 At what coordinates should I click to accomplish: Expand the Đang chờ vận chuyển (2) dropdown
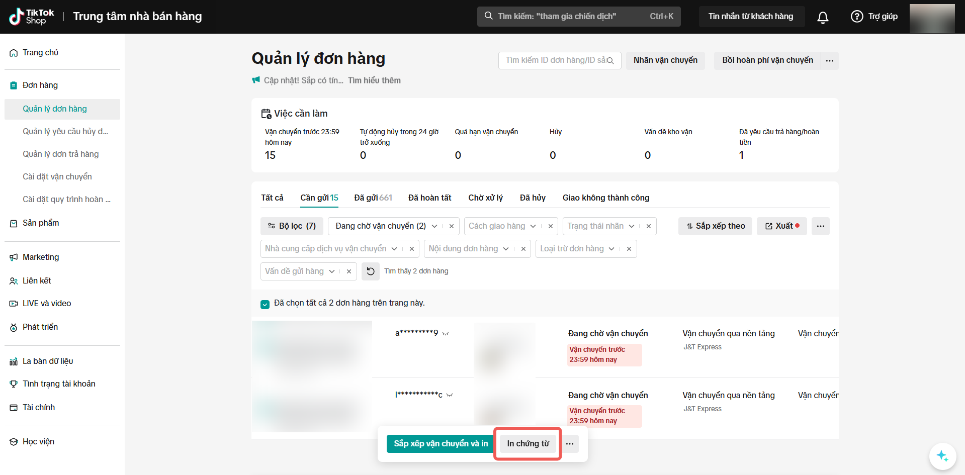point(434,226)
